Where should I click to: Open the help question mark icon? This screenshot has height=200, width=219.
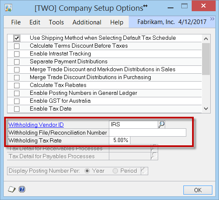point(22,189)
